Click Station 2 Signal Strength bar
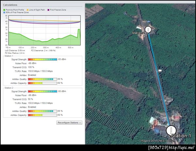This screenshot has width=196, height=151. coord(42,91)
